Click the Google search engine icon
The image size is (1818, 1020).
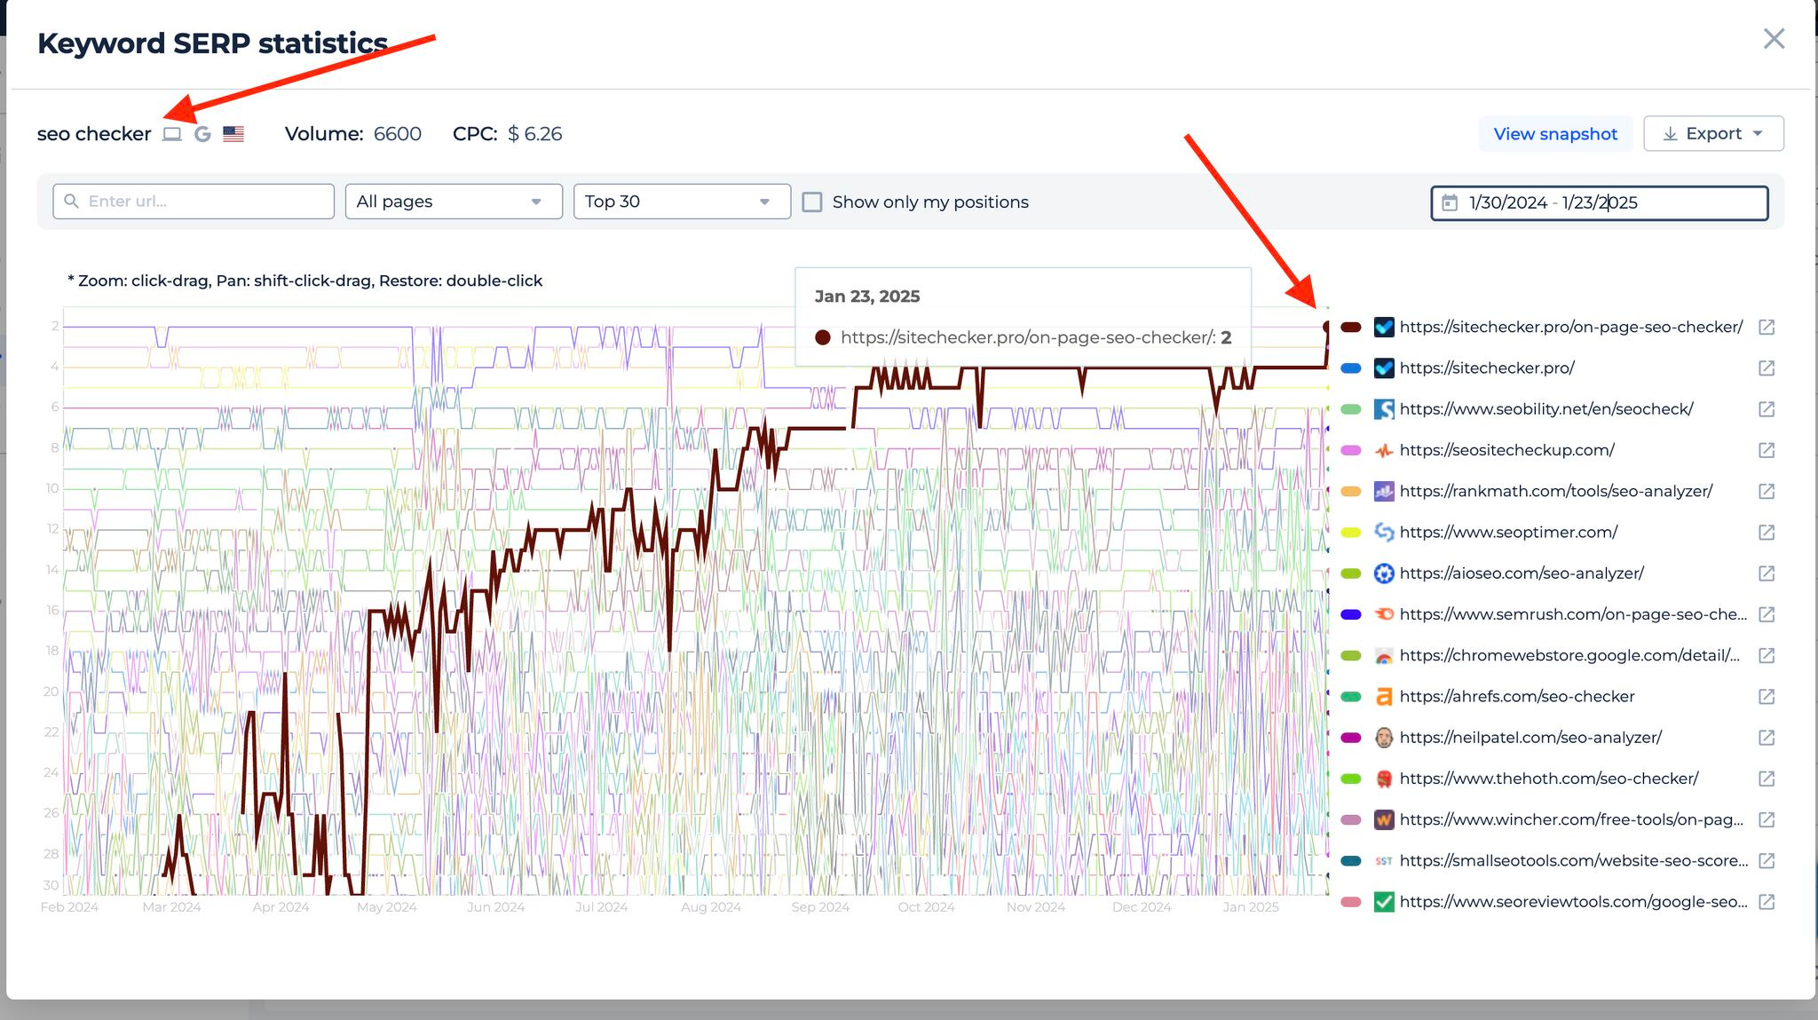pos(202,134)
